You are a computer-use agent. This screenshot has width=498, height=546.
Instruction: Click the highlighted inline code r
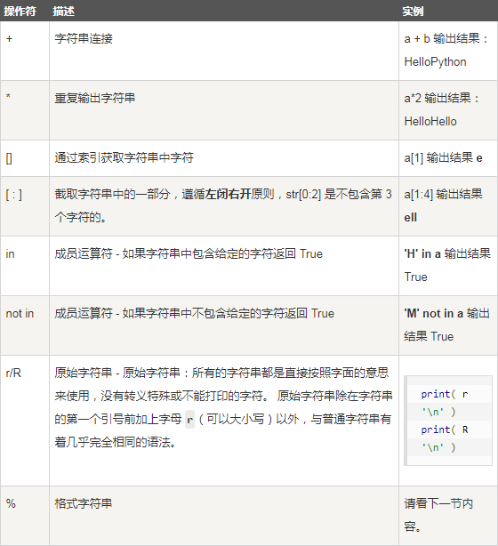tap(189, 419)
